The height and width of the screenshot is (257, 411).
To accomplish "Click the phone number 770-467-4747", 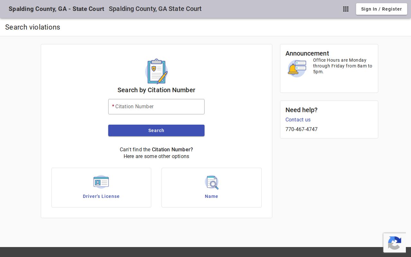I will point(302,129).
